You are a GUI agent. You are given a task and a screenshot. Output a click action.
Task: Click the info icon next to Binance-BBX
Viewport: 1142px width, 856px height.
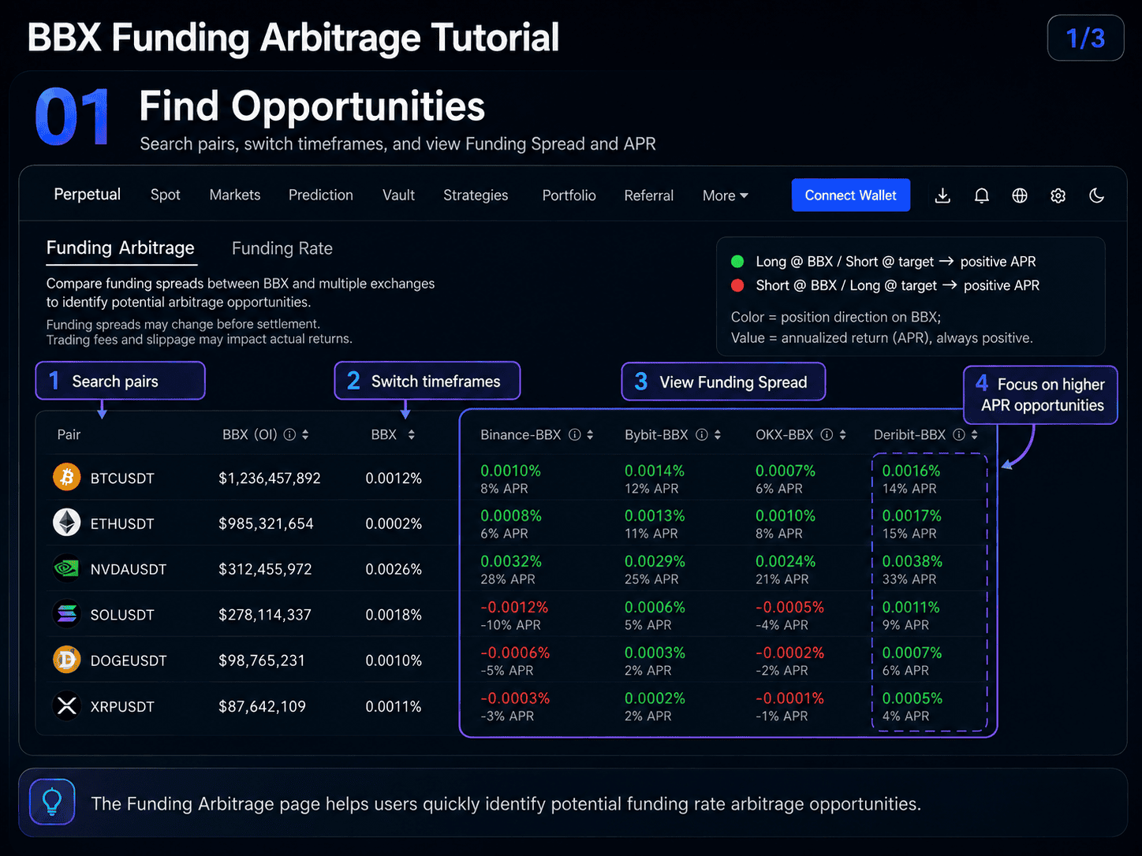click(x=575, y=434)
